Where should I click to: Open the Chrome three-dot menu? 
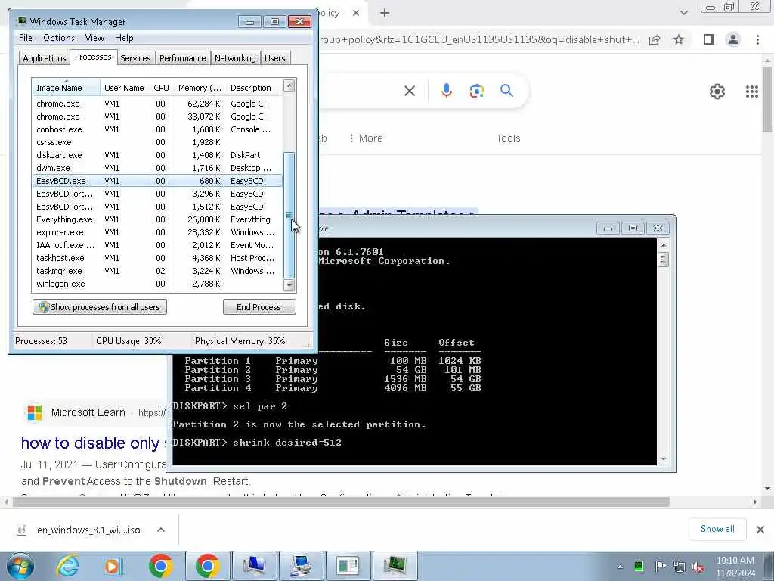[x=757, y=39]
